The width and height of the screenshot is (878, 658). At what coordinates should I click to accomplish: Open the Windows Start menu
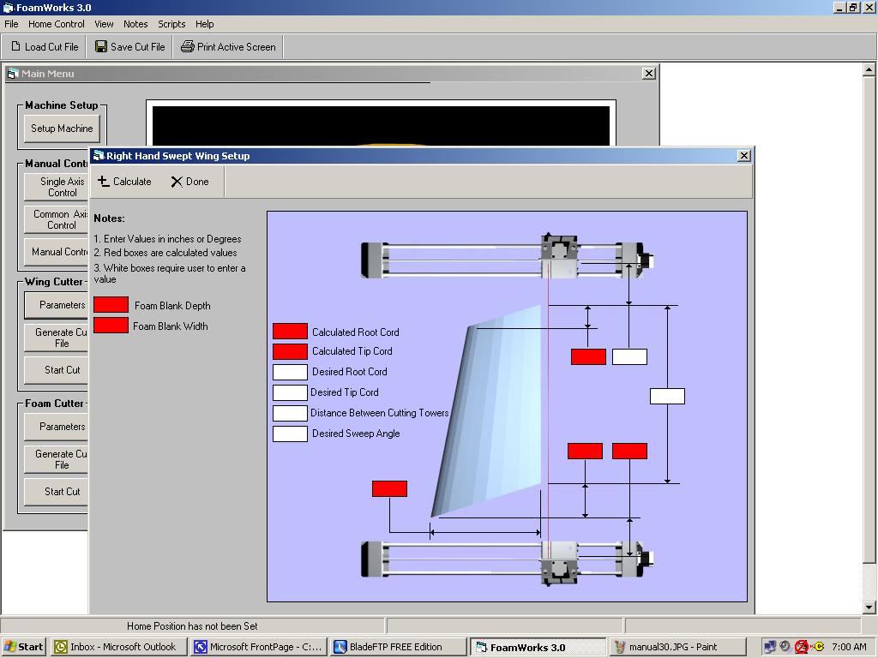click(23, 647)
